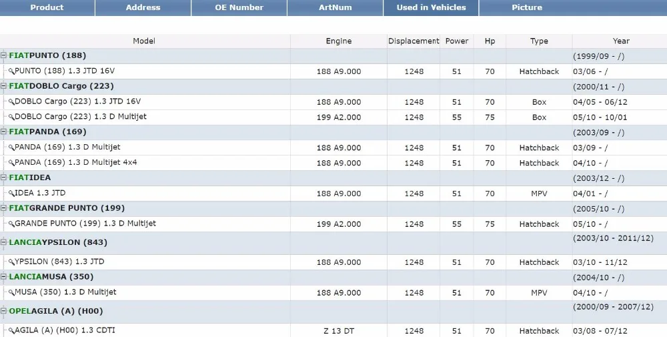667x337 pixels.
Task: Collapse the OPEL AGILA (A) (H00) group
Action: 4,311
